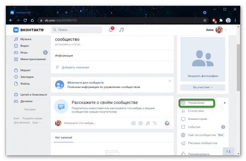
Task: Open Реклама сообщества item
Action: tap(203, 143)
